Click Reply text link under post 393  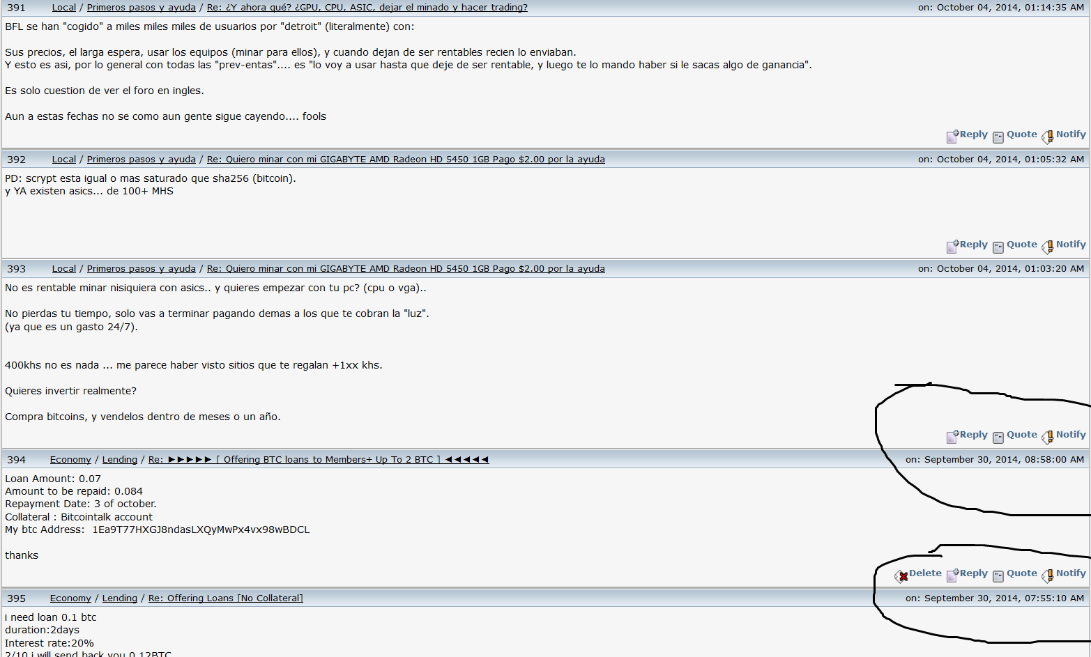click(974, 435)
